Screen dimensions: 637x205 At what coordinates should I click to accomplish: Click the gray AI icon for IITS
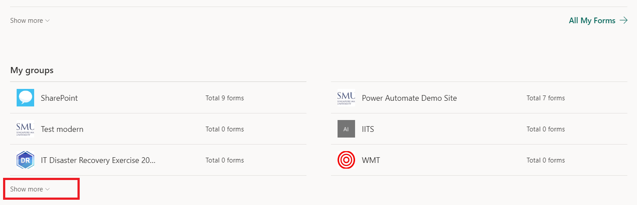[x=346, y=129]
